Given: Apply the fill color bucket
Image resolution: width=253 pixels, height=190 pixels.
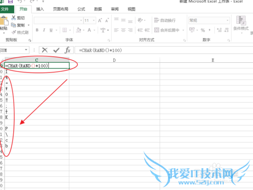Looking at the screenshot, I should [x=78, y=30].
